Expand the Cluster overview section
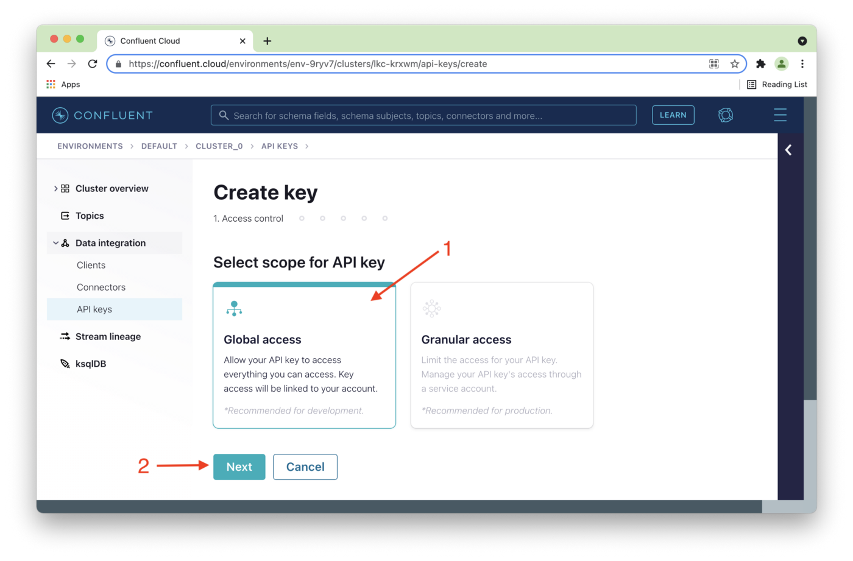 [x=55, y=189]
